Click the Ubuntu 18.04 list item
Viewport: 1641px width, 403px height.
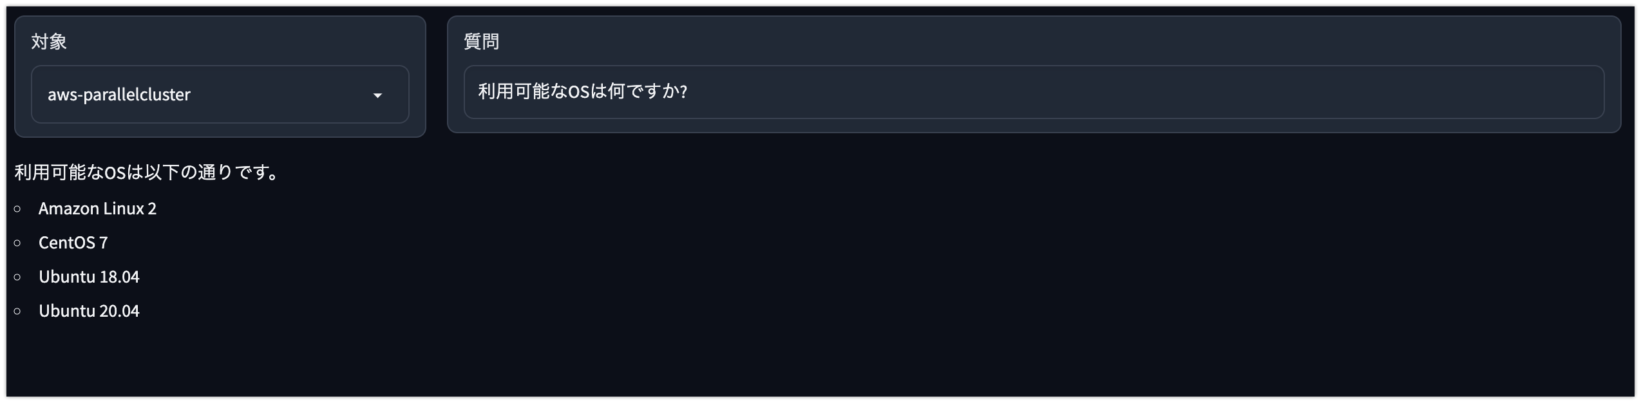(89, 277)
